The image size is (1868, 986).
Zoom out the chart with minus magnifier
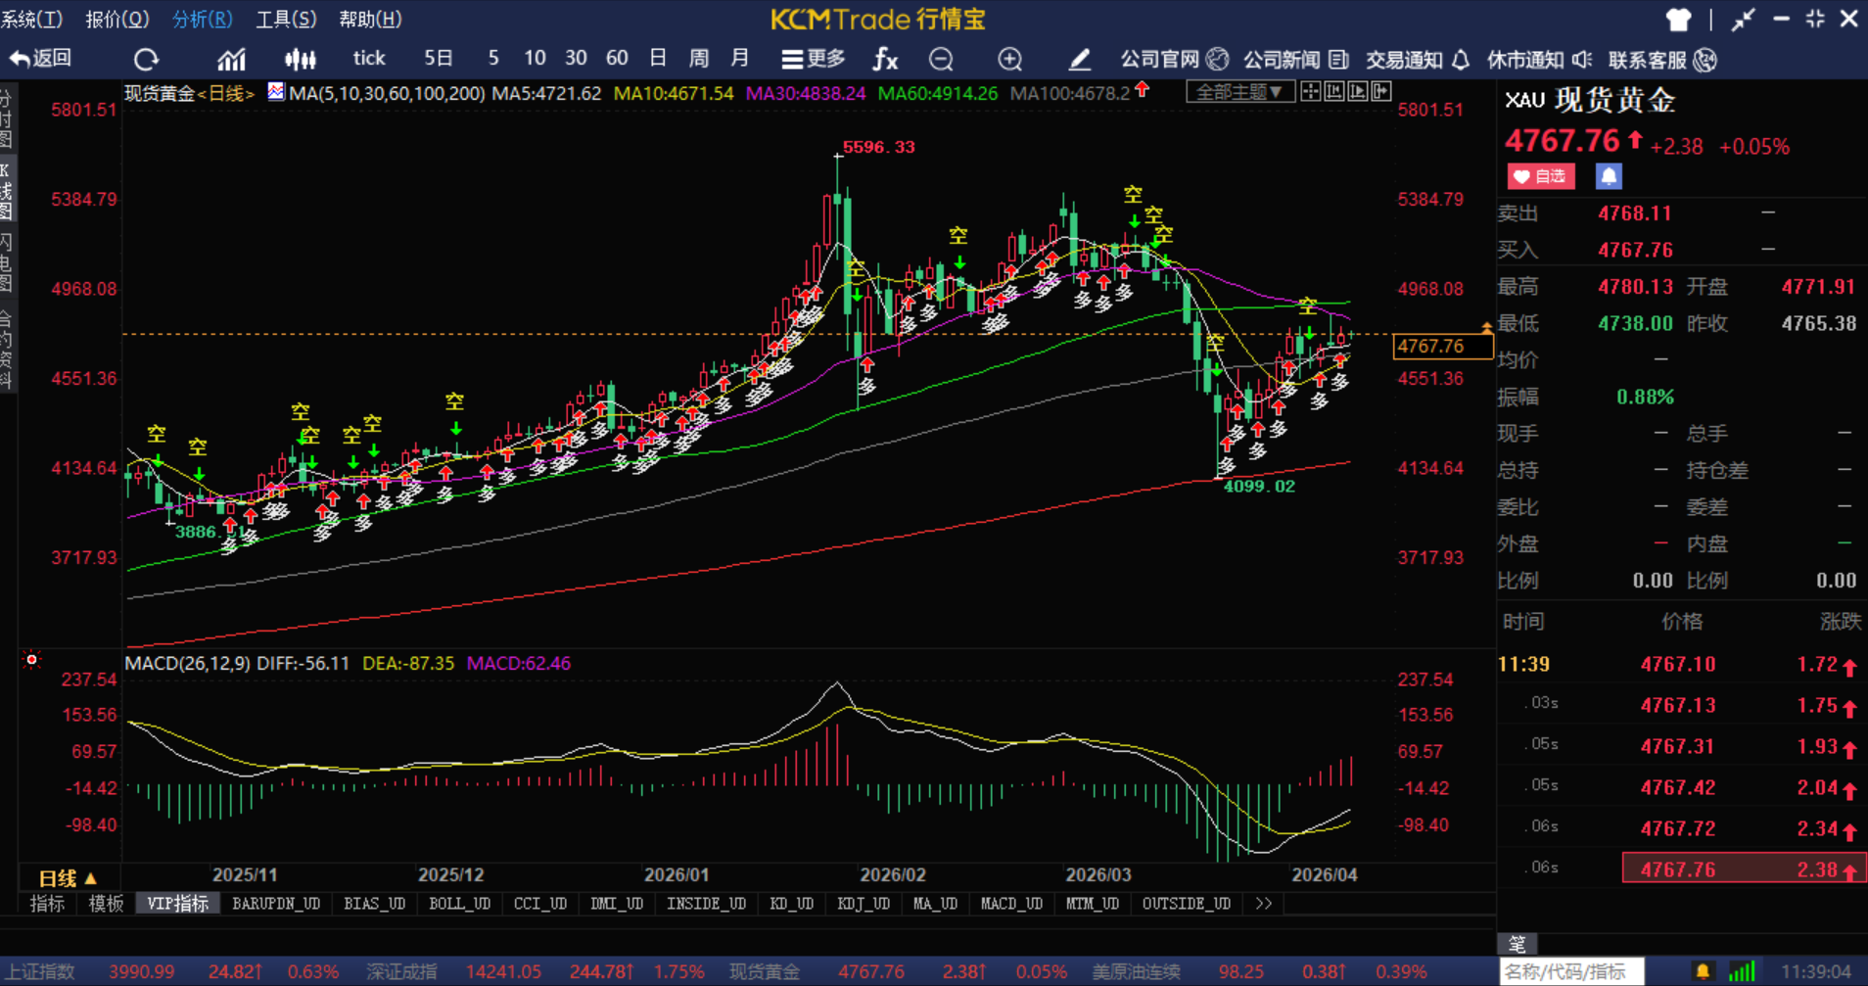(x=941, y=60)
